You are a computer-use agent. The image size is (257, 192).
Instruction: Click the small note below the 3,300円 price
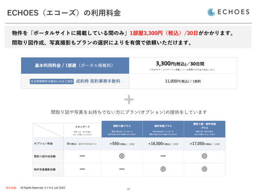(183, 70)
